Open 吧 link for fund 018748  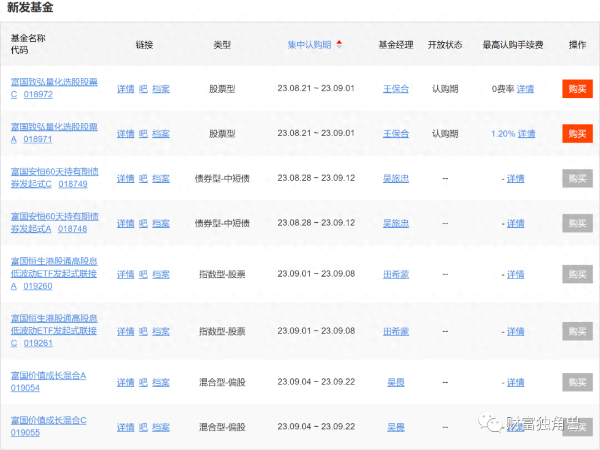tap(143, 224)
